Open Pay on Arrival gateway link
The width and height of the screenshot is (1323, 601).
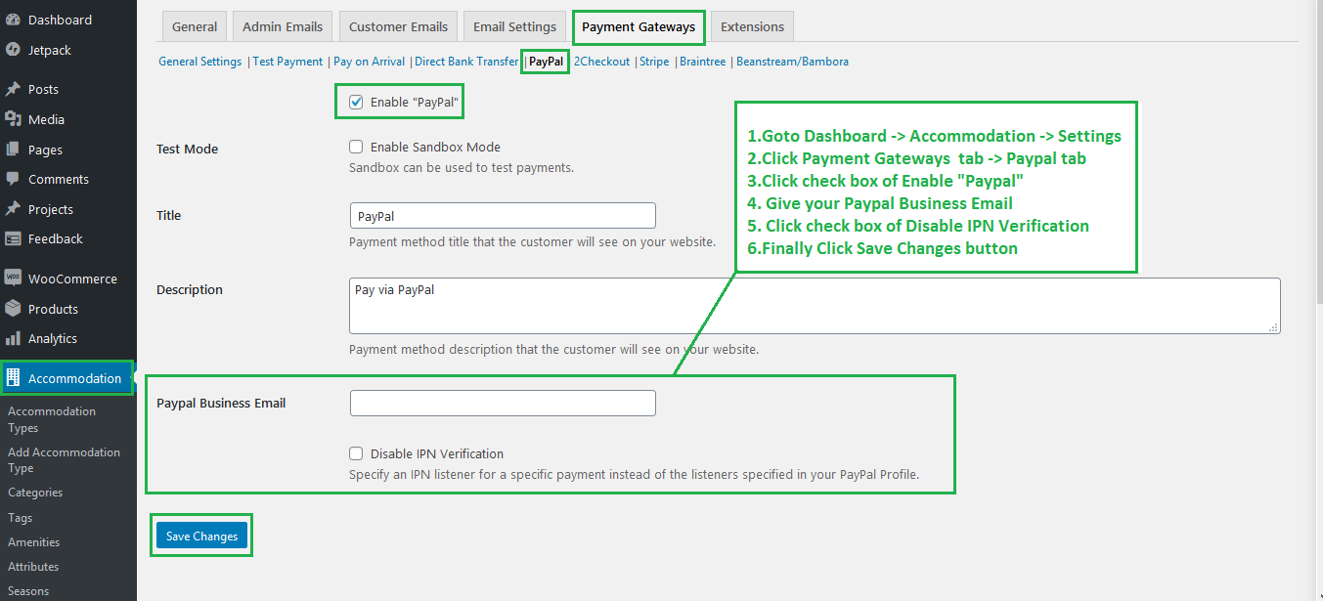pos(370,62)
